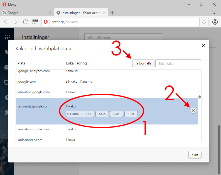Select the LSID cookie chip
This screenshot has height=175, width=221.
point(131,114)
